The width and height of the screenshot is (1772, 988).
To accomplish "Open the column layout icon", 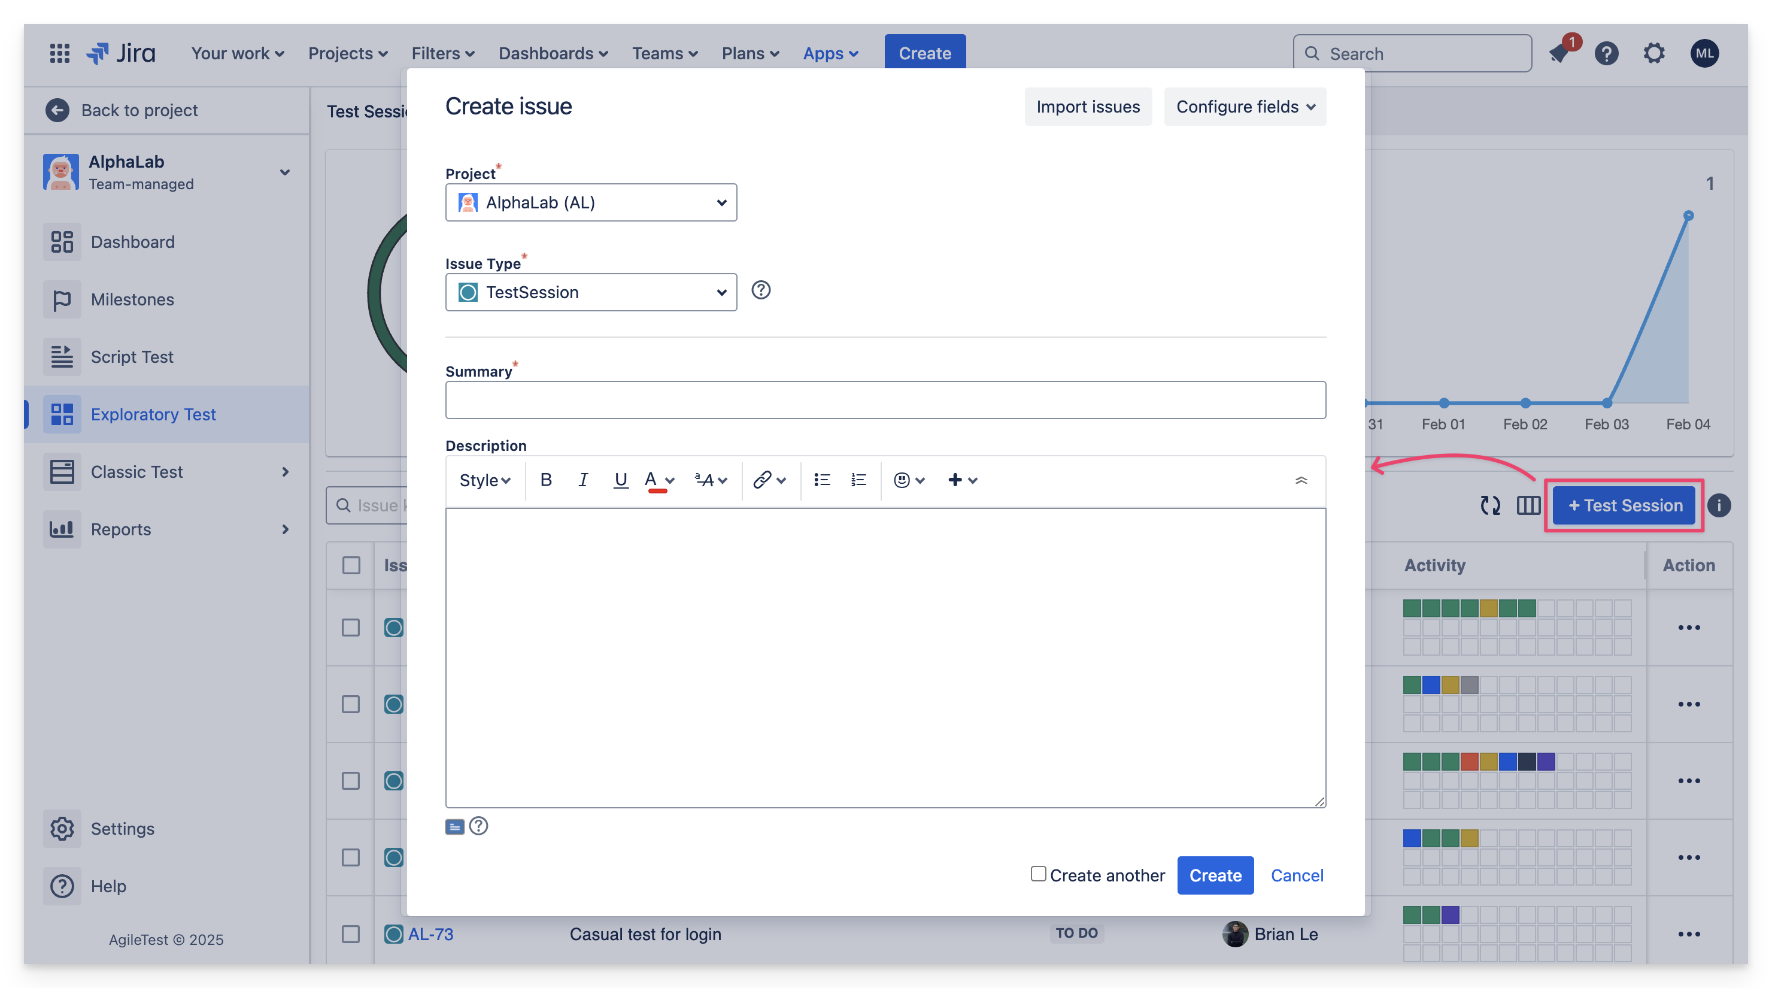I will click(1528, 506).
